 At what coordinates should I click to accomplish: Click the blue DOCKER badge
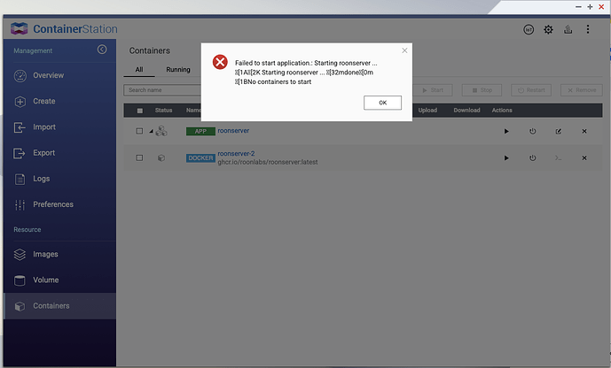coord(200,158)
